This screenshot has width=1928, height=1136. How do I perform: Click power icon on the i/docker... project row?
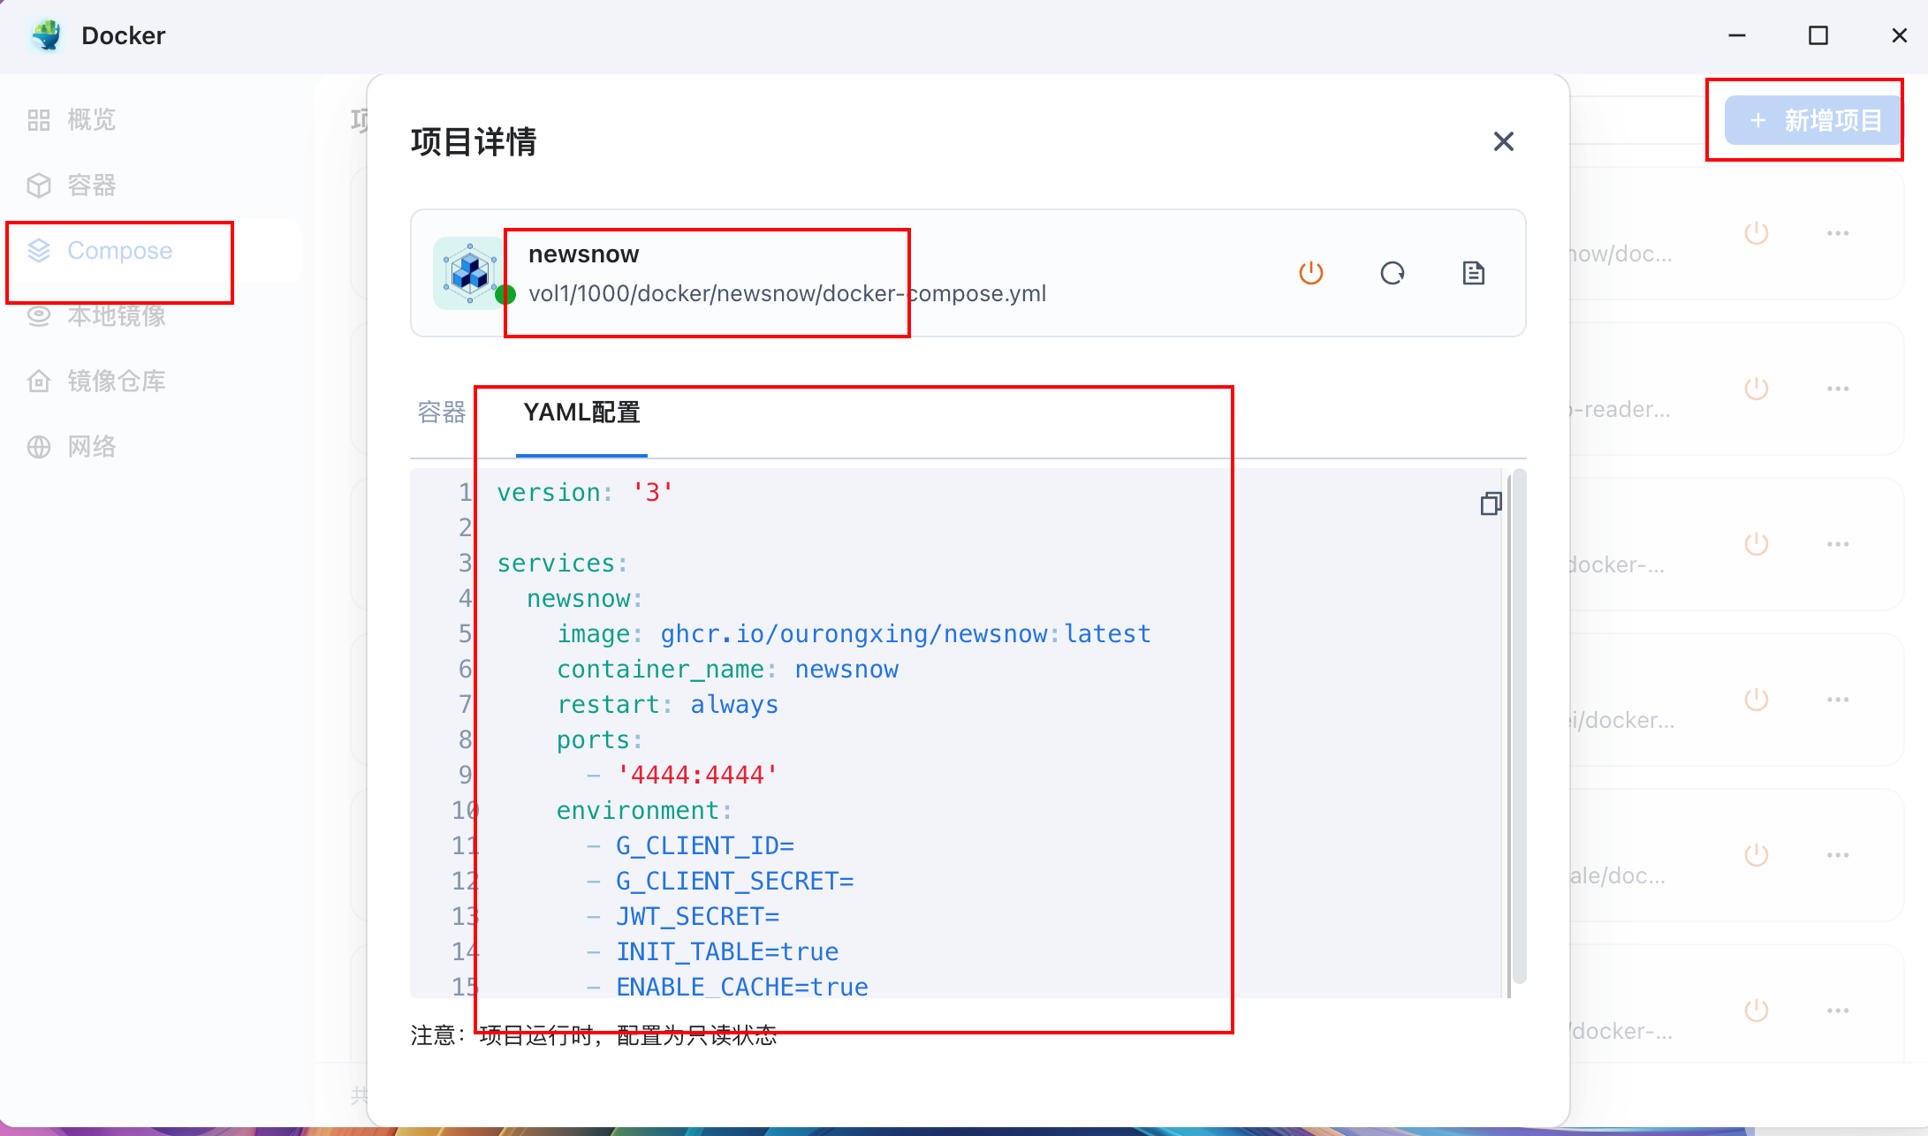click(x=1757, y=700)
